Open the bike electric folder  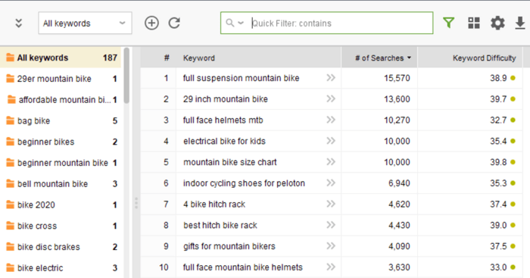coord(61,268)
